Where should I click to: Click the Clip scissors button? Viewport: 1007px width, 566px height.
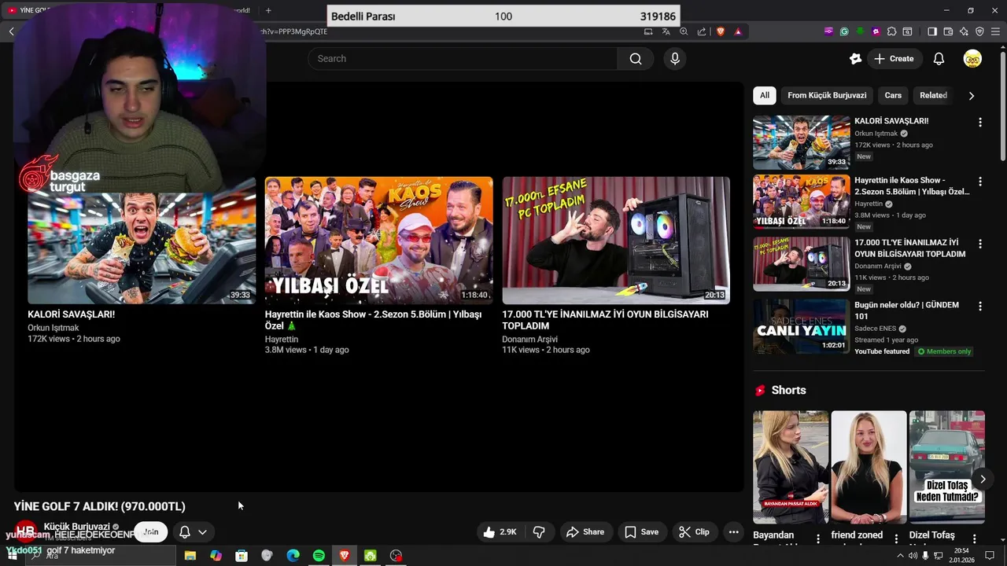(694, 532)
